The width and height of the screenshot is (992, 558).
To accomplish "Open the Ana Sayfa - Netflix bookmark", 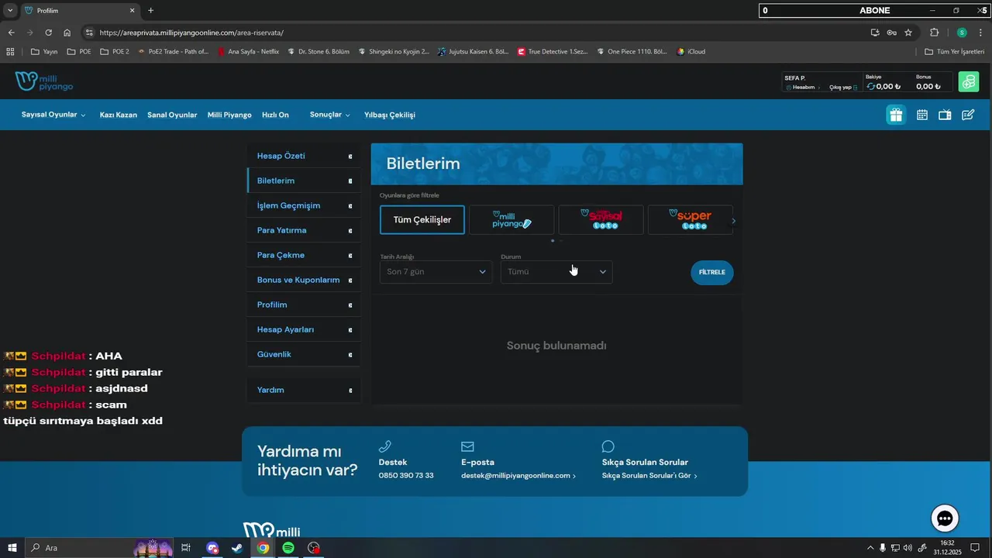I will pos(248,52).
